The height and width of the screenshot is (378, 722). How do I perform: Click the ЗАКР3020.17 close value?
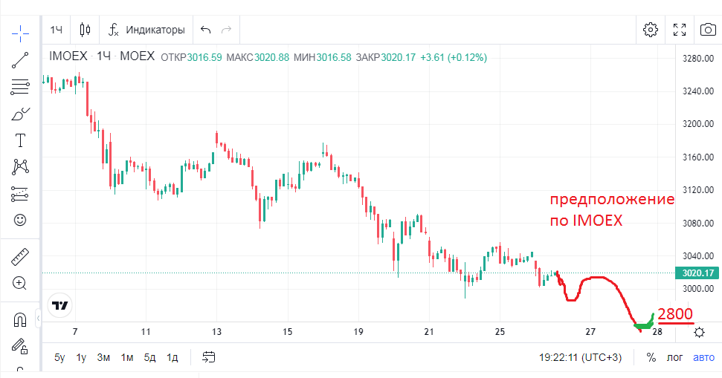click(385, 57)
